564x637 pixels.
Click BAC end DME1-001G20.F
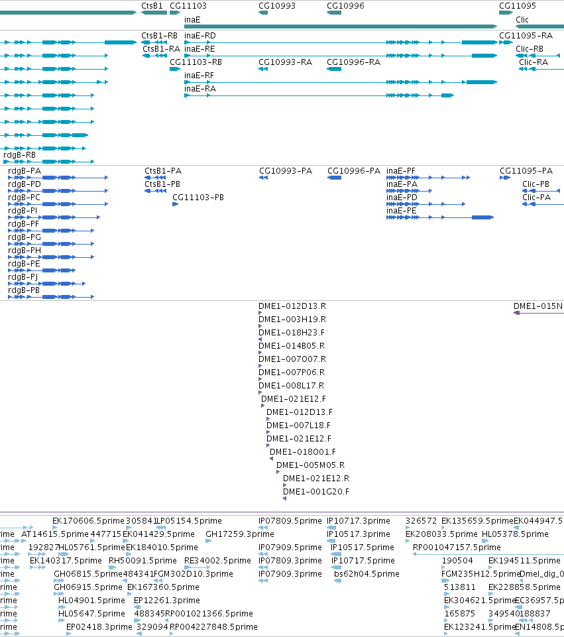pos(316,492)
